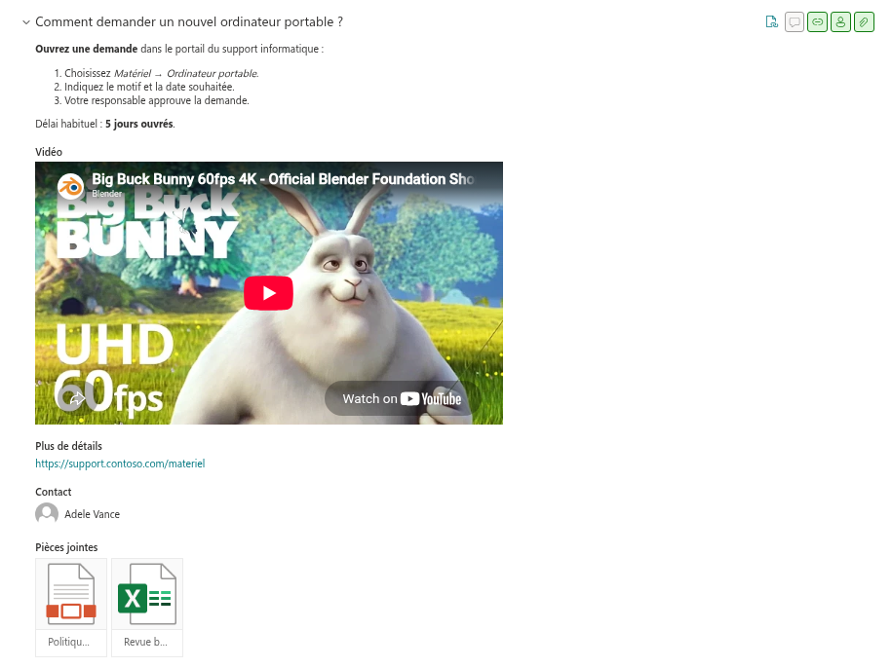Toggle the green contact person indicator
The height and width of the screenshot is (668, 892).
point(840,22)
